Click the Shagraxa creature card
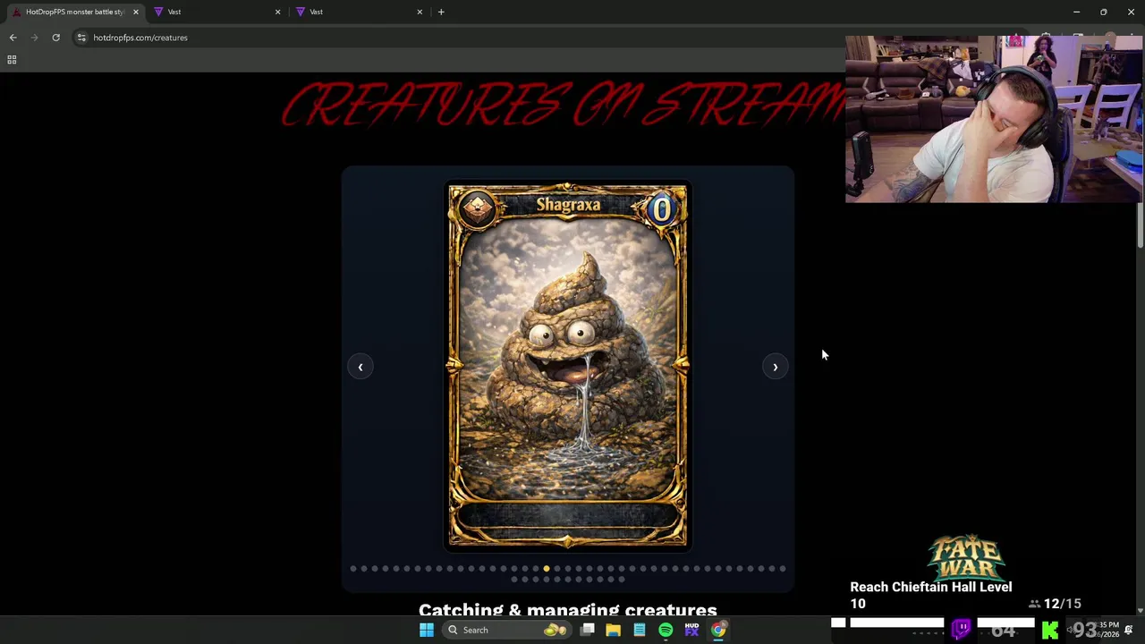 (568, 366)
